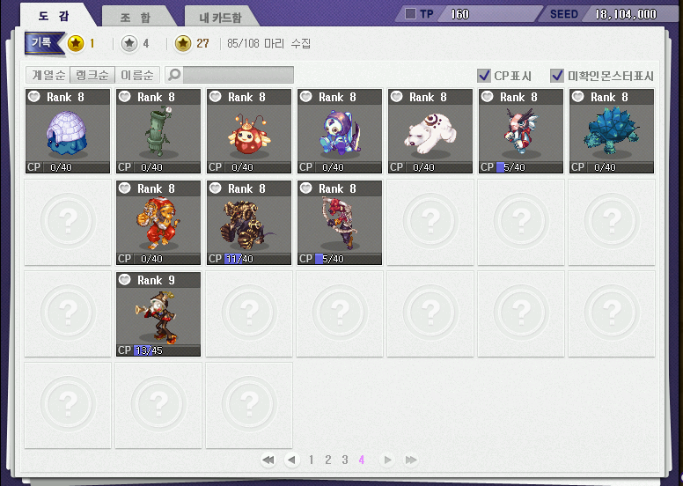Click unknown monster slot below igloo slime
The height and width of the screenshot is (486, 683).
pos(68,222)
